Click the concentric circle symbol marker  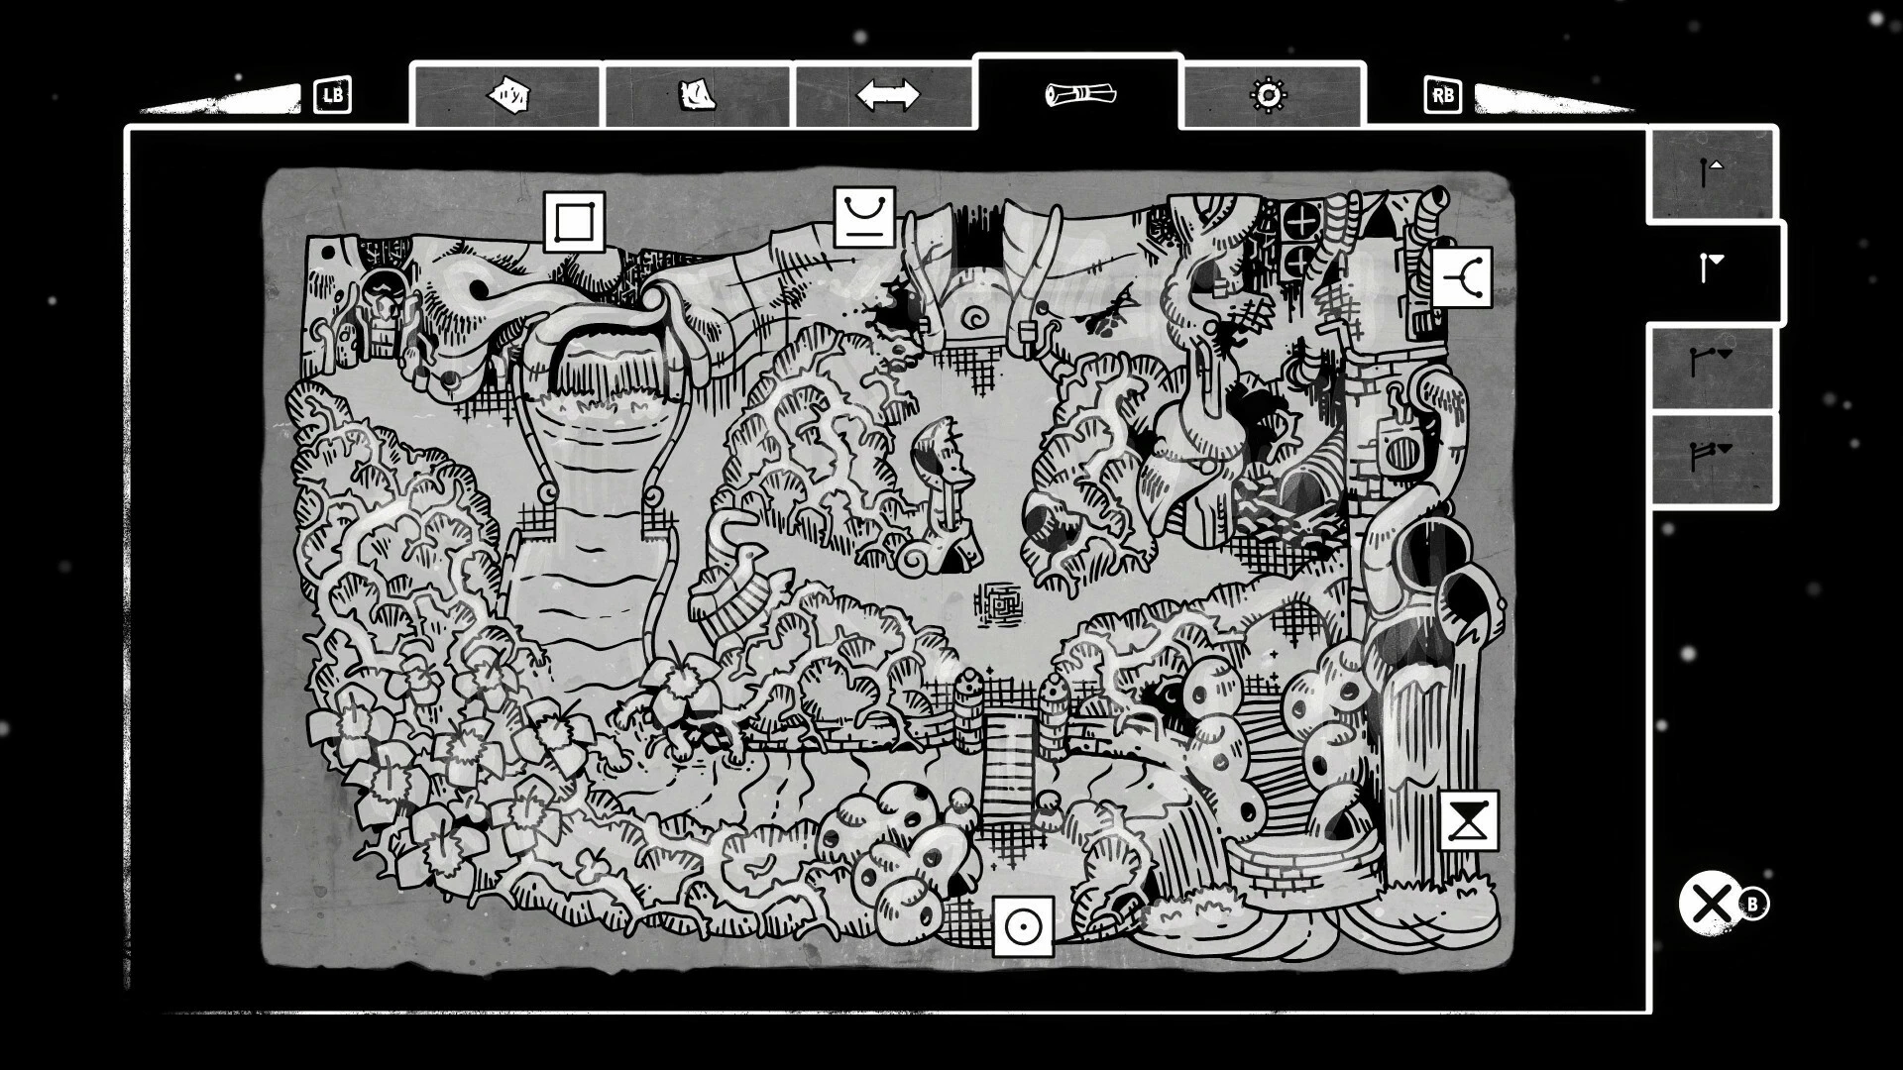1024,927
